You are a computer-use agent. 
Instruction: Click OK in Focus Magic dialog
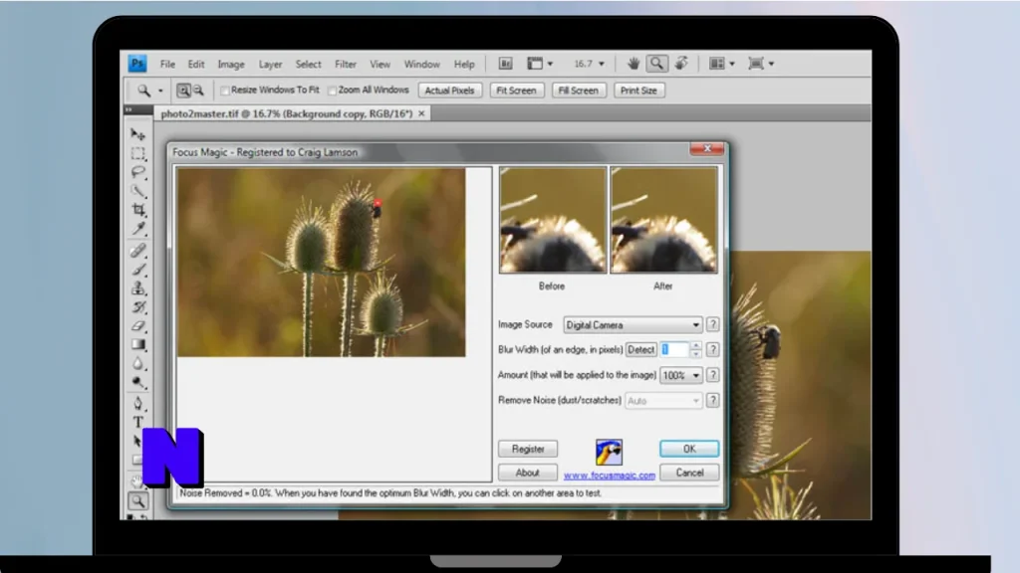pyautogui.click(x=689, y=449)
